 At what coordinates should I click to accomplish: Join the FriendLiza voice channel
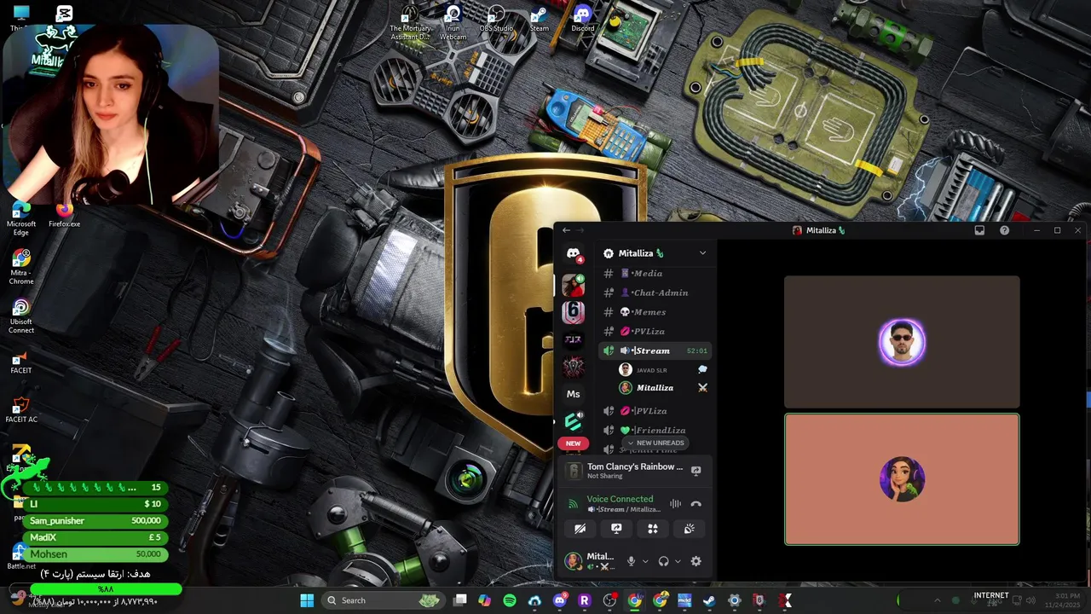click(656, 431)
